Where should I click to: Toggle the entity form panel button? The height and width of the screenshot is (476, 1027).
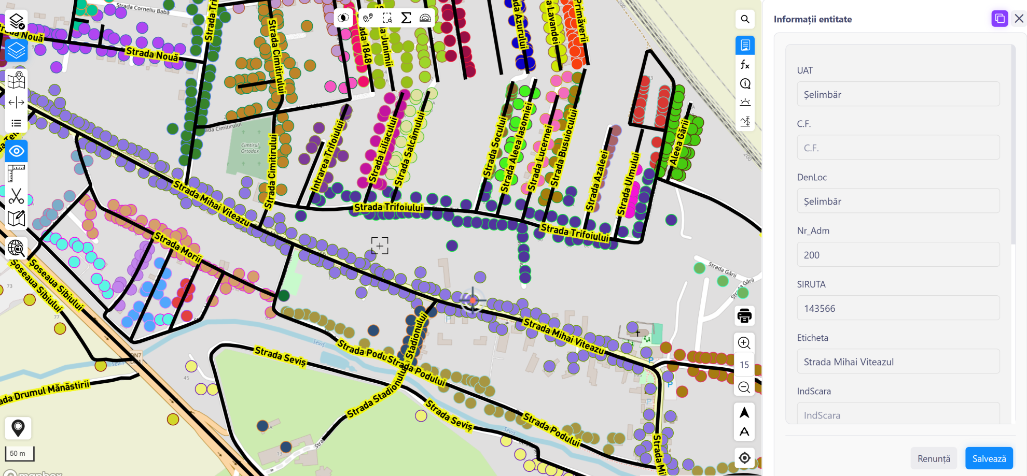(745, 45)
